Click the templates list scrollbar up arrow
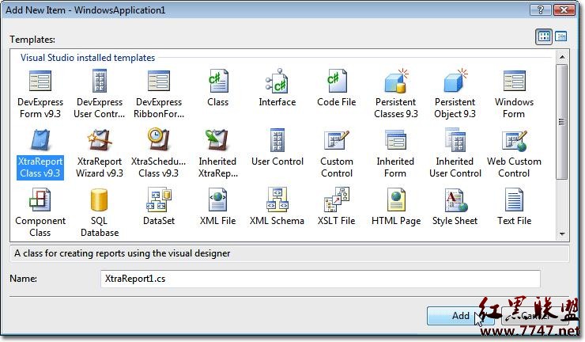The width and height of the screenshot is (585, 342). pos(562,57)
